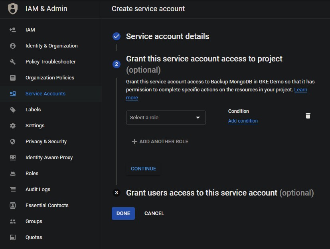
Task: Click the Labels tag icon
Action: click(x=13, y=110)
